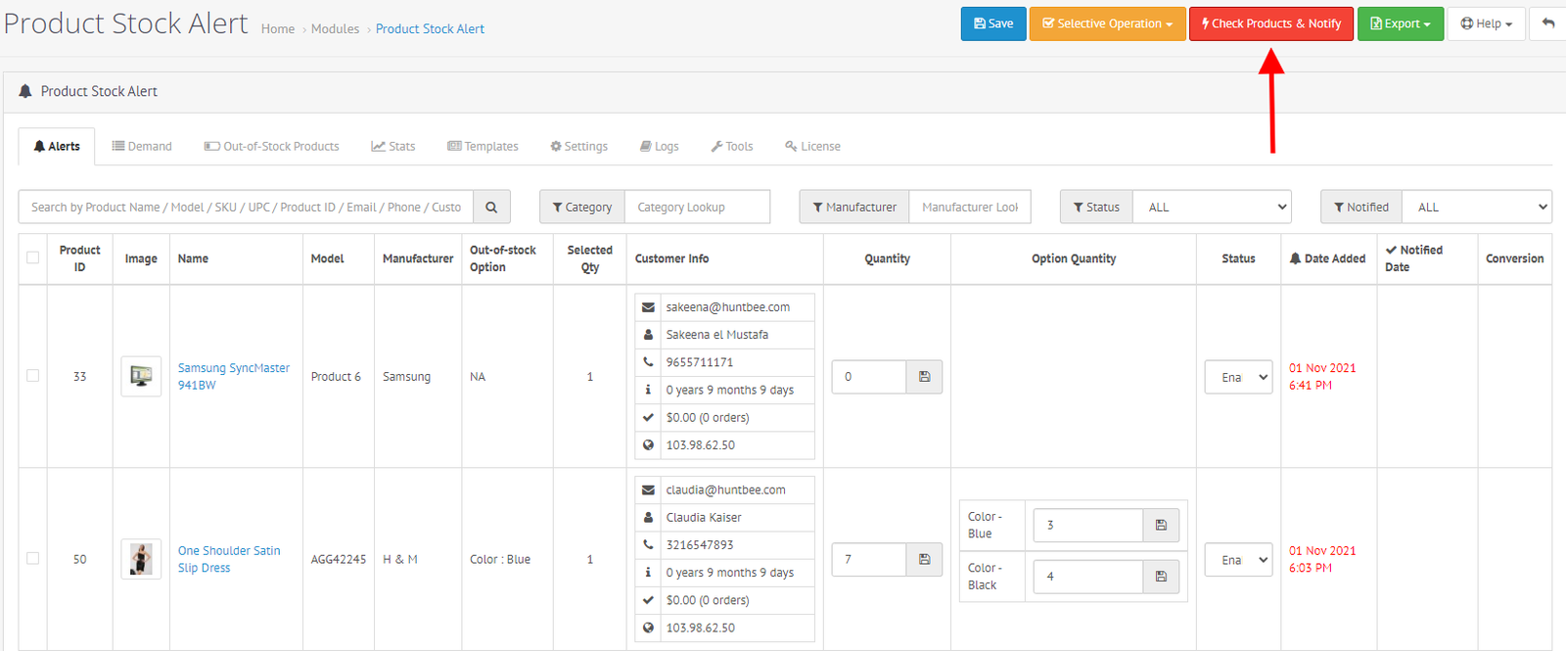1566x651 pixels.
Task: Click Check Products & Notify button
Action: click(1271, 23)
